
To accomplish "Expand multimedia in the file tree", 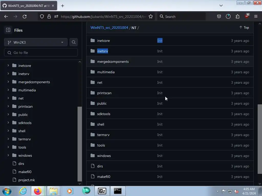I will [x=8, y=90].
